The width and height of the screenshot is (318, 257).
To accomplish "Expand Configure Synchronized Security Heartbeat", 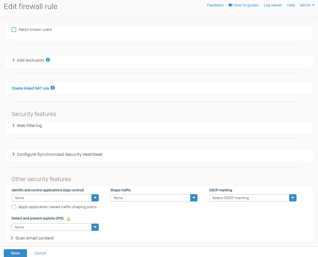I will pyautogui.click(x=59, y=154).
